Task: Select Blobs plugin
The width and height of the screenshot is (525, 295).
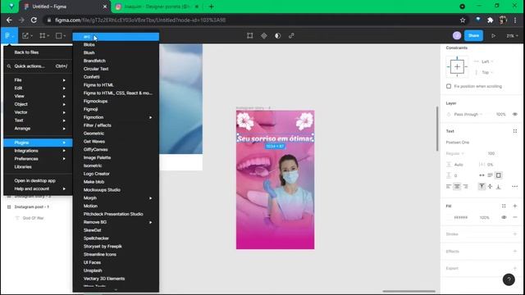Action: point(116,45)
